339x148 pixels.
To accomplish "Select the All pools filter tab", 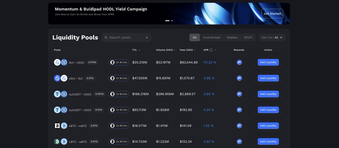I will (195, 38).
